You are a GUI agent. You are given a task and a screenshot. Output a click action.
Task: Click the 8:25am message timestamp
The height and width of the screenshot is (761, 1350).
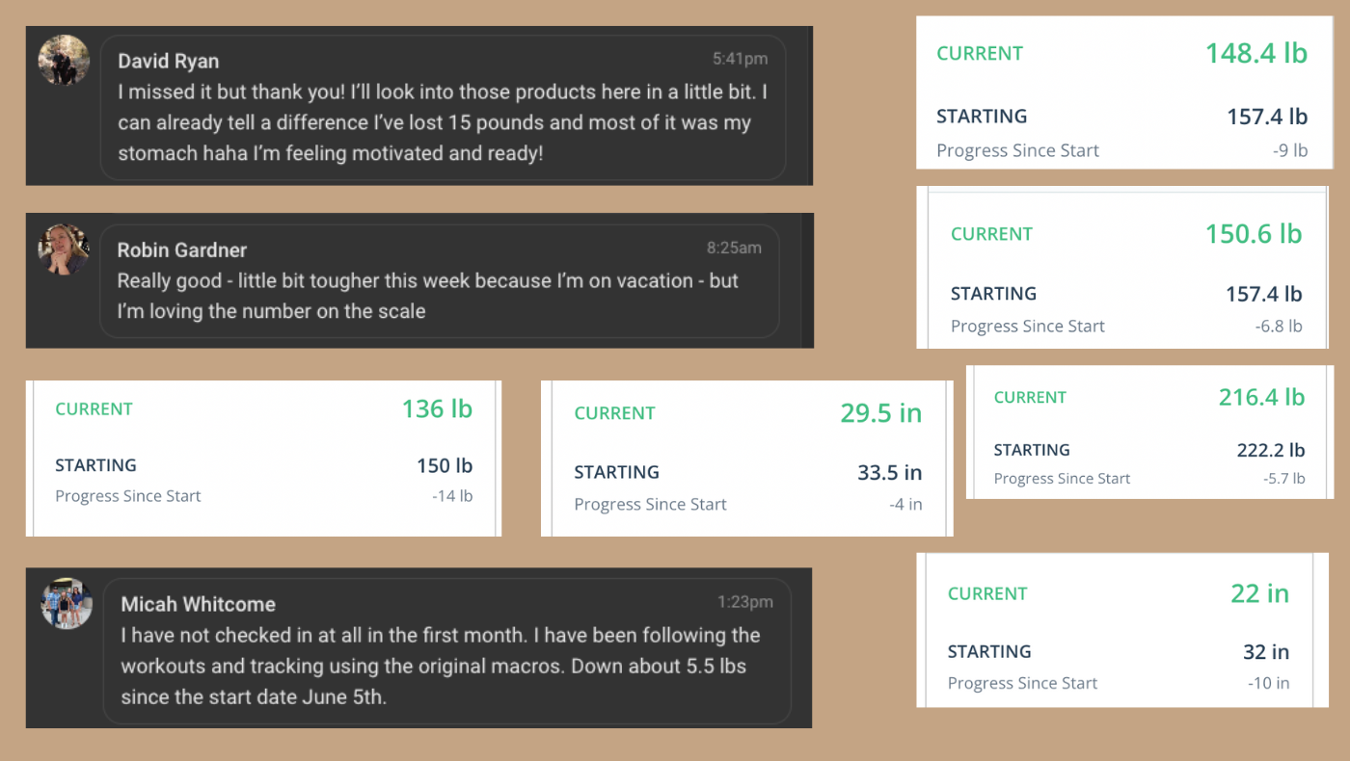point(734,248)
